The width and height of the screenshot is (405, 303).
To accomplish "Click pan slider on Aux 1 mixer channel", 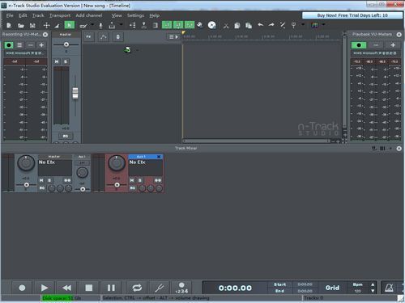I will [x=117, y=185].
